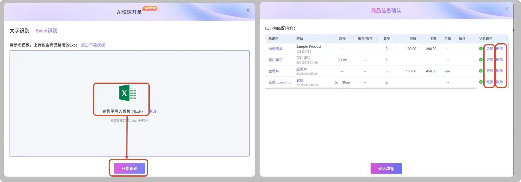Image resolution: width=521 pixels, height=182 pixels.
Task: Click the 开始识别 button
Action: pos(129,168)
